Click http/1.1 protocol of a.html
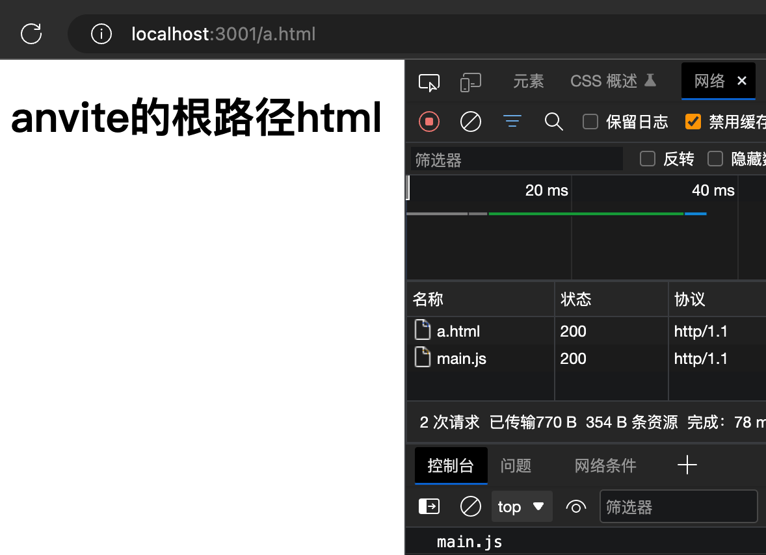Viewport: 766px width, 555px height. [700, 331]
